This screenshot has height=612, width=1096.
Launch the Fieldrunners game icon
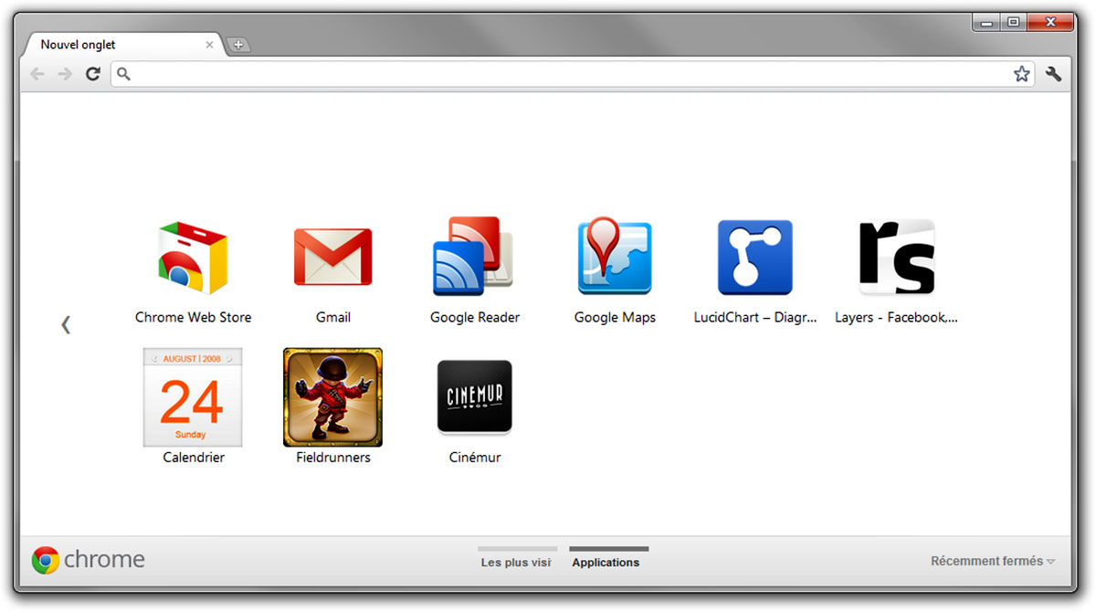point(332,397)
